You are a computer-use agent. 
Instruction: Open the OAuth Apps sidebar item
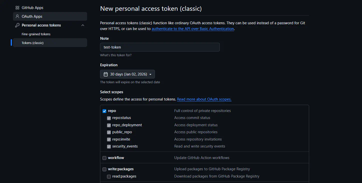pyautogui.click(x=32, y=16)
